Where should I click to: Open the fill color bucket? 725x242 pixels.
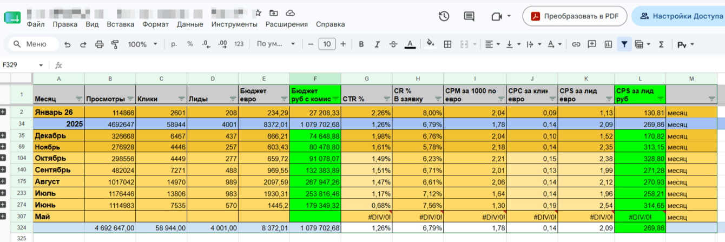point(431,44)
